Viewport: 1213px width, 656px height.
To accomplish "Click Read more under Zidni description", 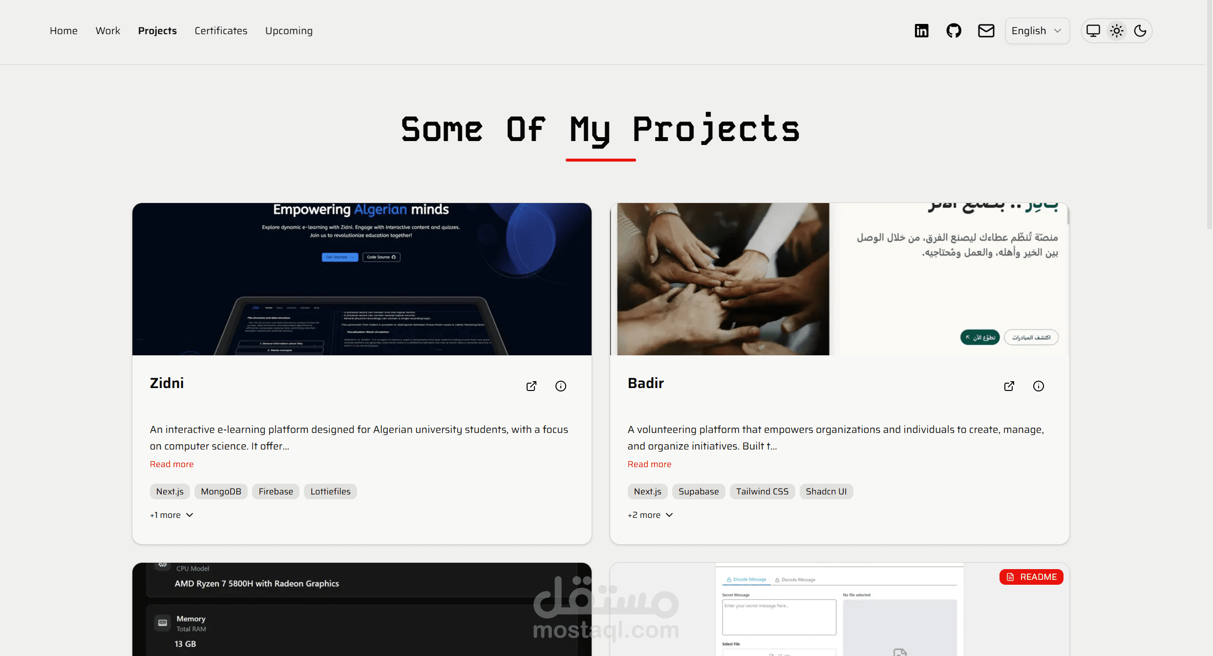I will pos(171,464).
